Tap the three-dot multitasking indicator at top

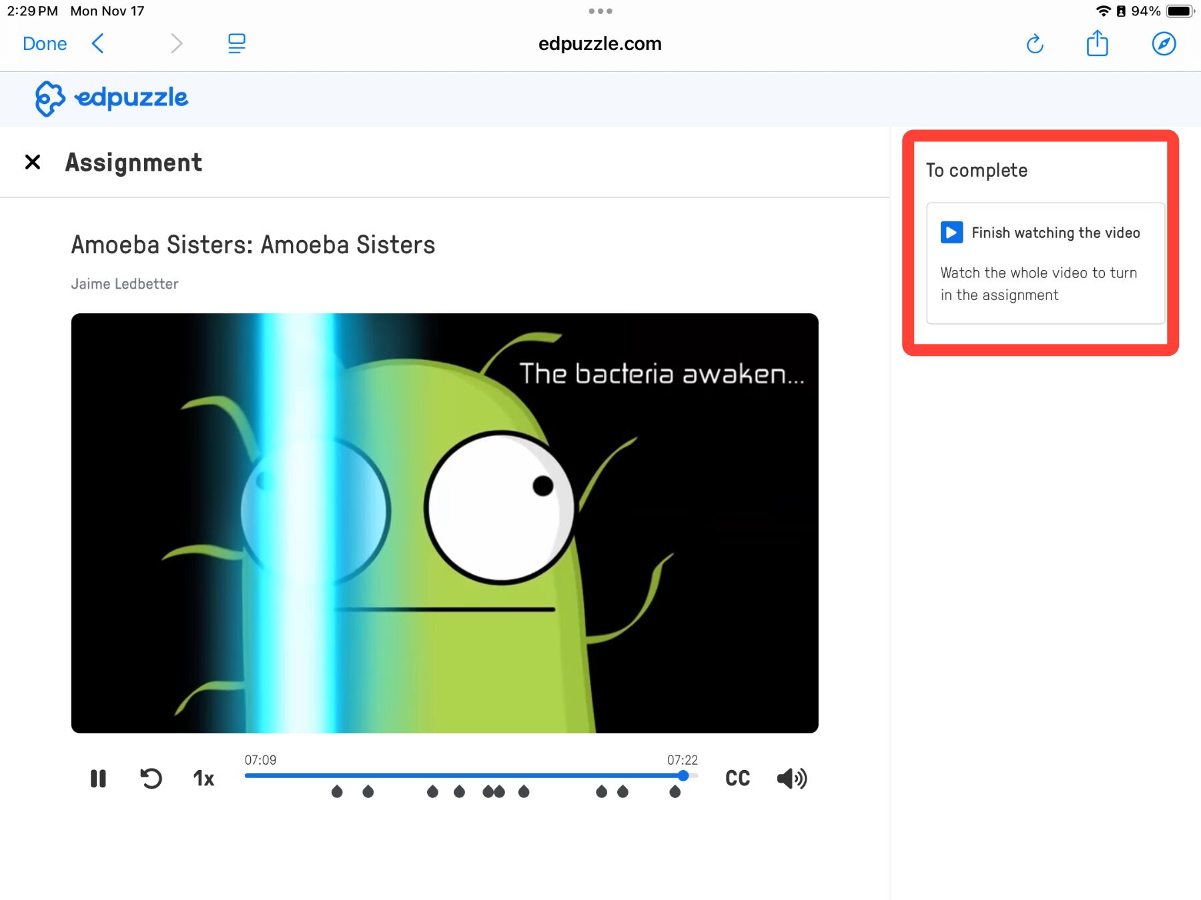(600, 11)
